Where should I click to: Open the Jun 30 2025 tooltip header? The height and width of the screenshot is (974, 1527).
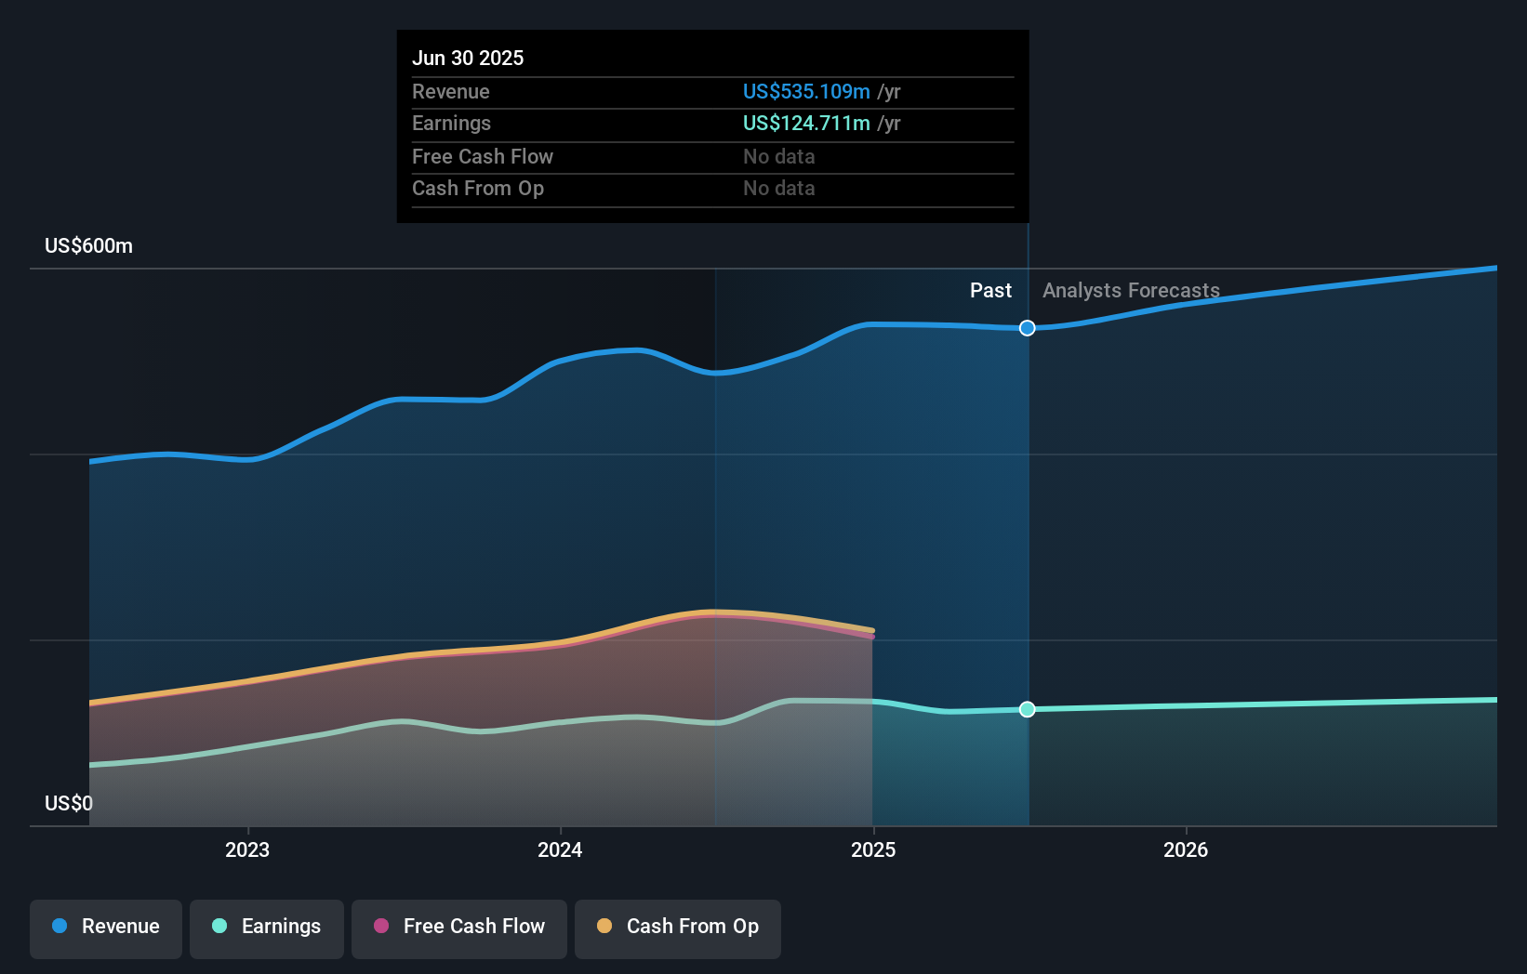click(x=468, y=57)
